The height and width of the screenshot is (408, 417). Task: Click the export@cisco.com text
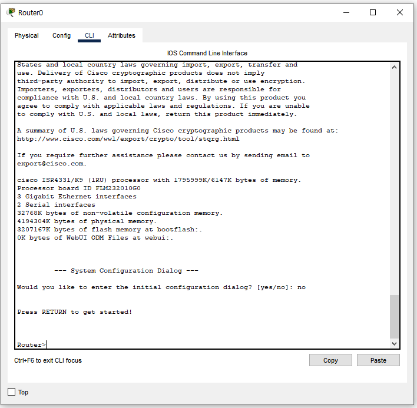52,164
